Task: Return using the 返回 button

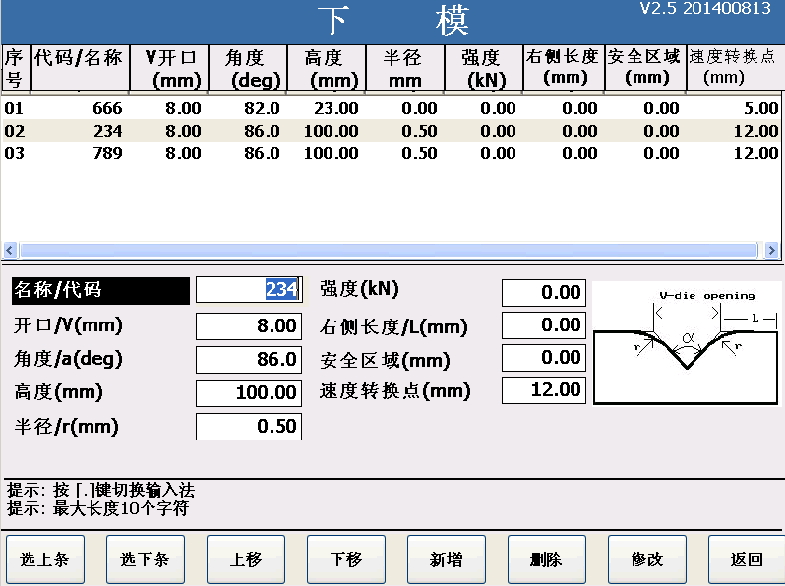Action: tap(746, 559)
